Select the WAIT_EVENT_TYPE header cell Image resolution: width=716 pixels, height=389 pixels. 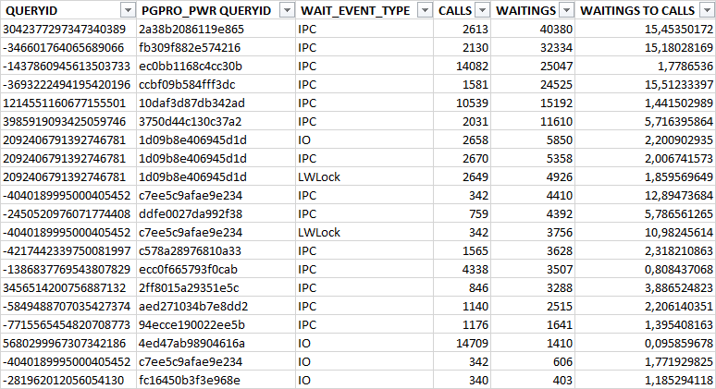[353, 10]
